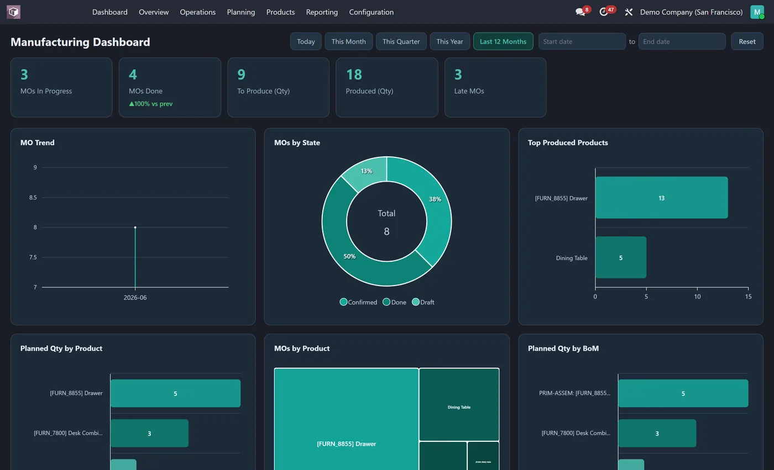The width and height of the screenshot is (774, 470).
Task: Click the 'Manufacturing Dashboard' heading
Action: pos(80,42)
